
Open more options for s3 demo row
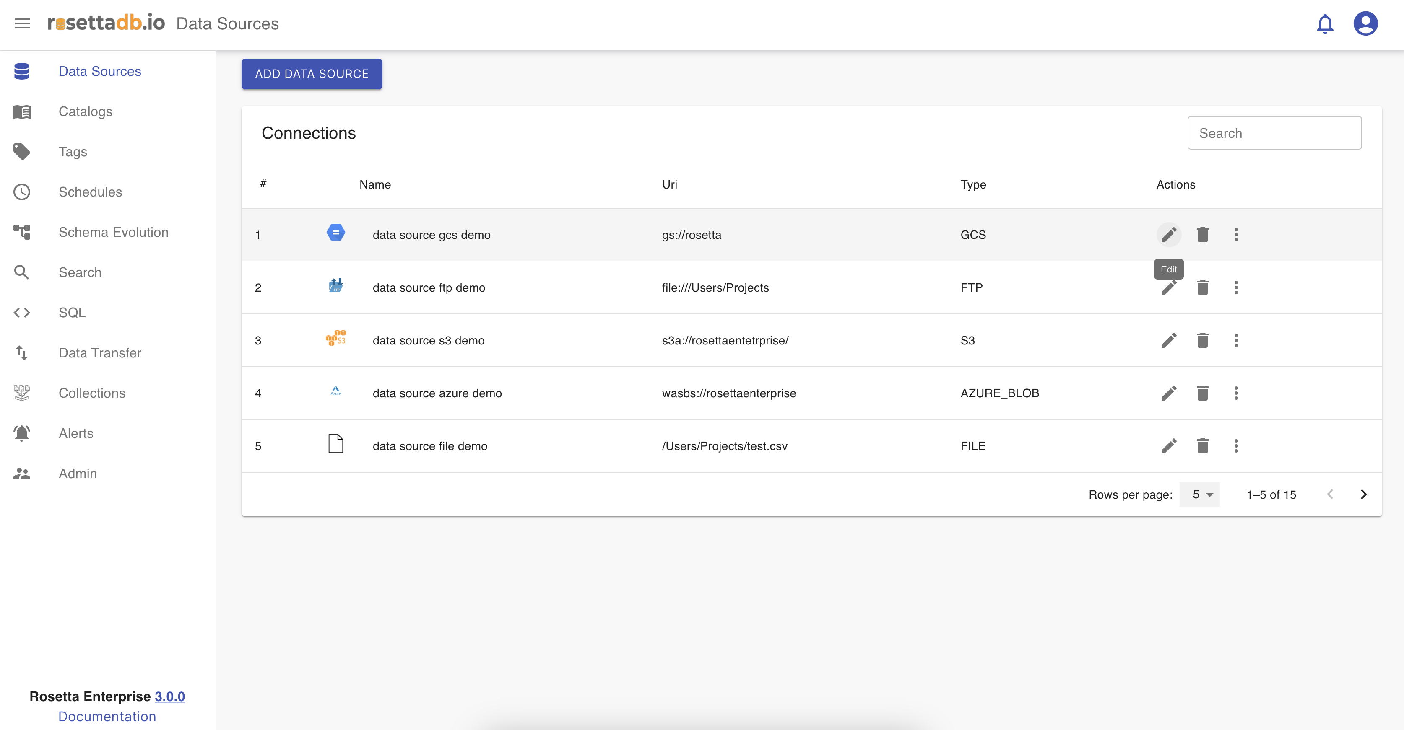[1235, 340]
